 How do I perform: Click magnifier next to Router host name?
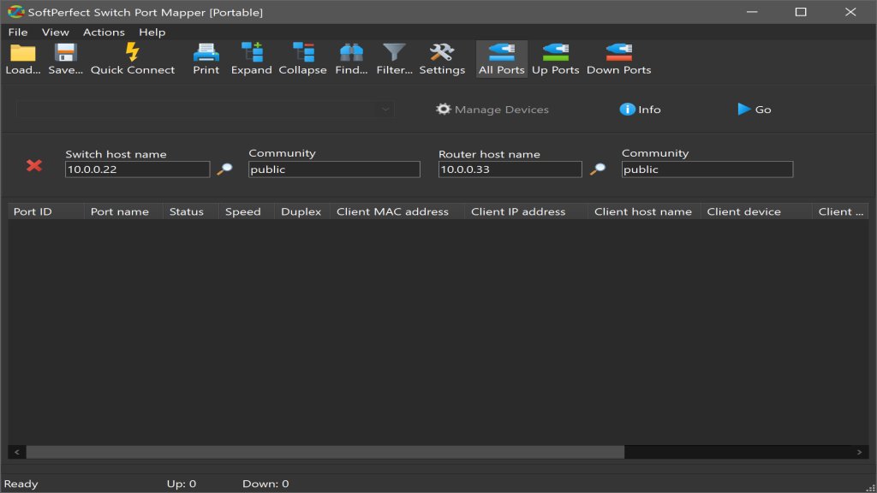coord(598,169)
